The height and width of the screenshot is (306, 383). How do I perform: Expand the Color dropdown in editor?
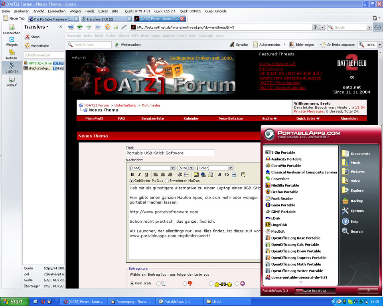[x=231, y=168]
